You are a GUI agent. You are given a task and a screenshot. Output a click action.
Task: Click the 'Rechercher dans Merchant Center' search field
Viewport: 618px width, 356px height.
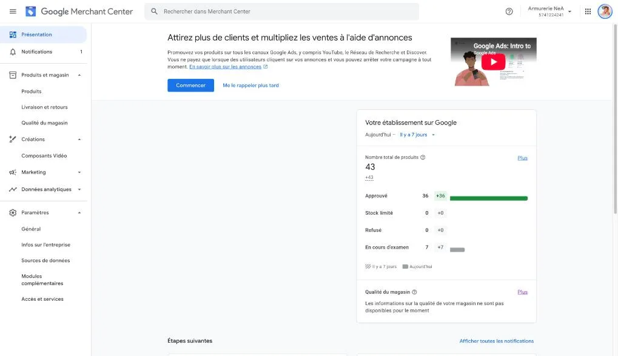pos(281,12)
